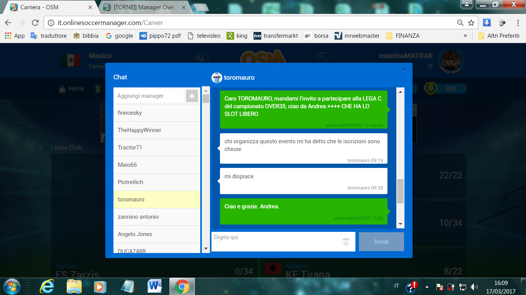Click toromauro's avatar in chat header
Screen dimensions: 526x295
(217, 77)
